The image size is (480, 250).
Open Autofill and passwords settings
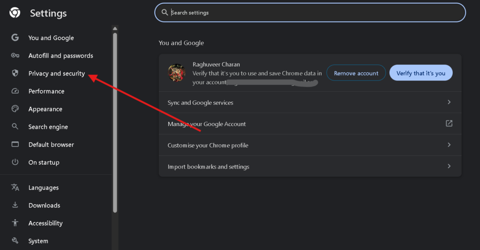tap(60, 56)
